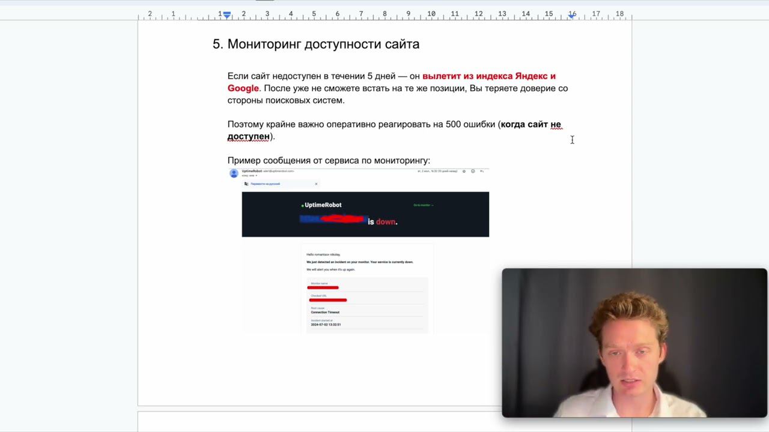Click the reply arrow icon in email header
The width and height of the screenshot is (769, 432).
(x=482, y=172)
